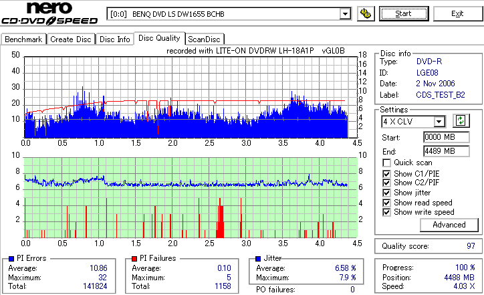Click the PI Failures total 1158
The width and height of the screenshot is (484, 295).
223,286
